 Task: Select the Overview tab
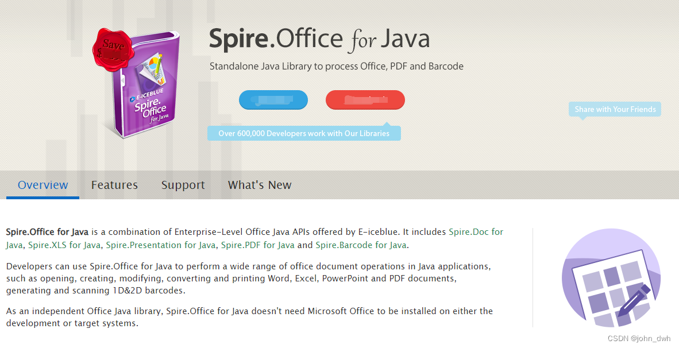point(43,185)
